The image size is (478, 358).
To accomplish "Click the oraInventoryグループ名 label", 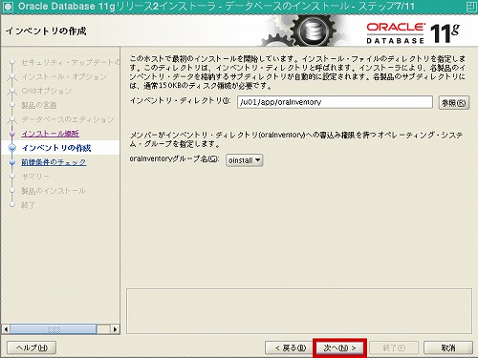I will coord(175,158).
